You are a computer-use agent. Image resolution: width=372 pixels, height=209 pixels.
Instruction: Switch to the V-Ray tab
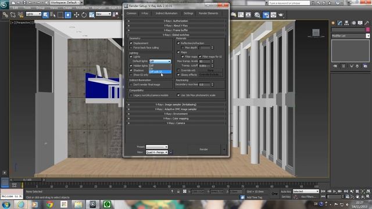(145, 13)
